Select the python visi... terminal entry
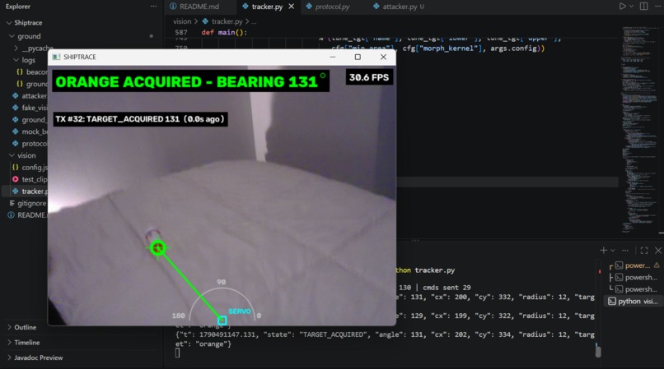 (x=634, y=301)
